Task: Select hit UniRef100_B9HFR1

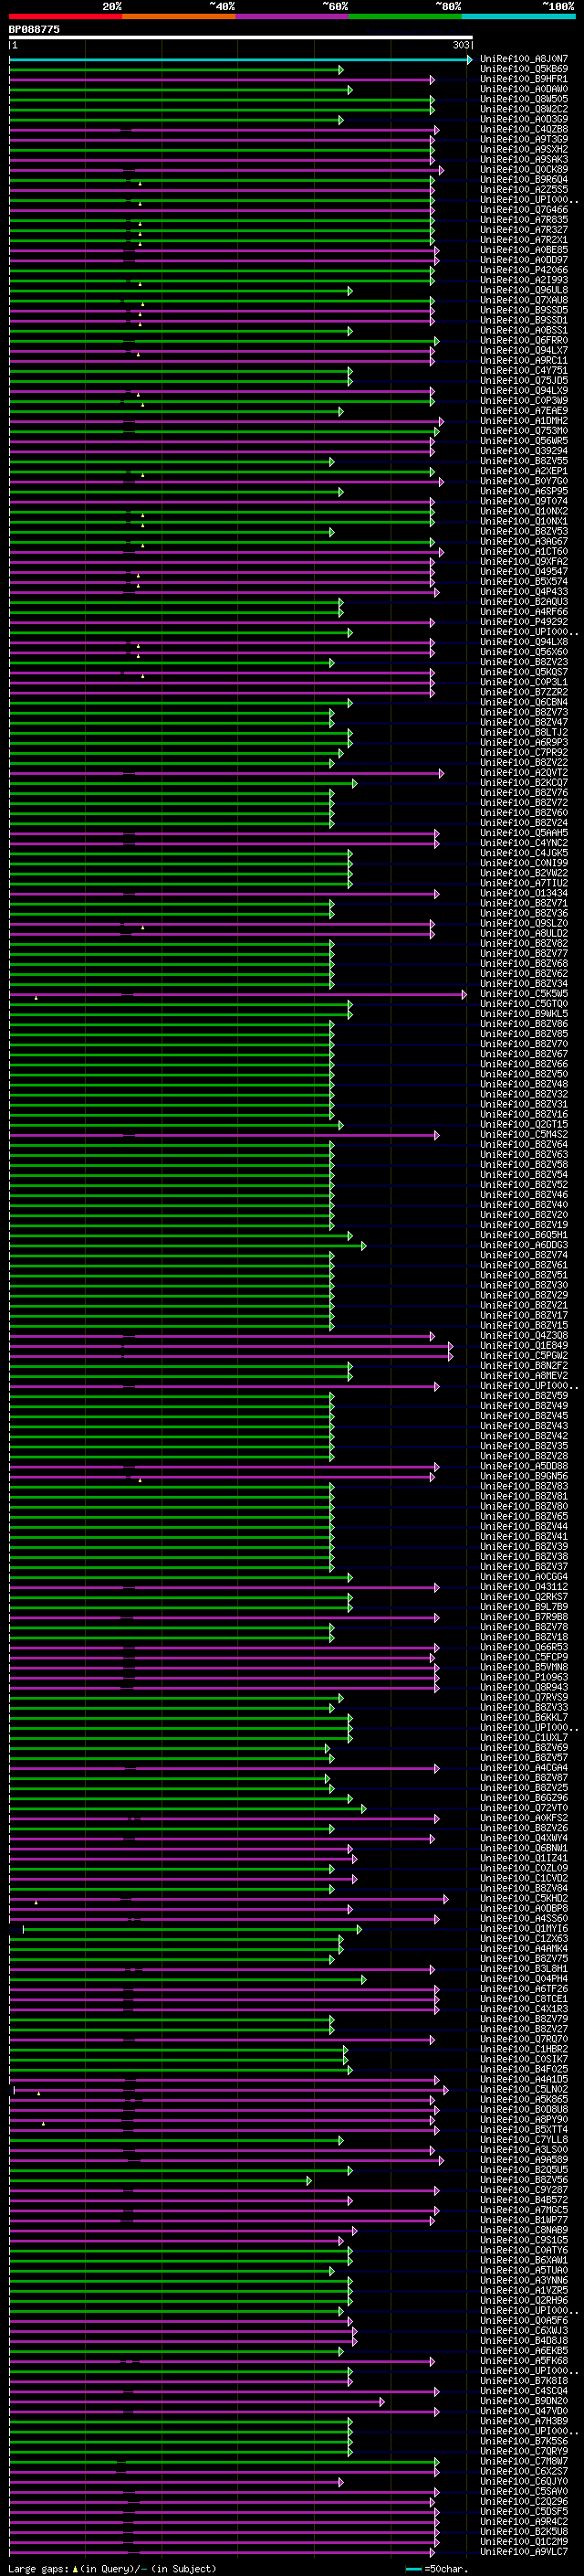Action: pos(523,79)
